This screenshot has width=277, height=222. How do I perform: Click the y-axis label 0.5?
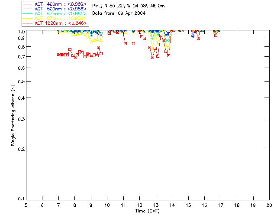[x=21, y=82]
